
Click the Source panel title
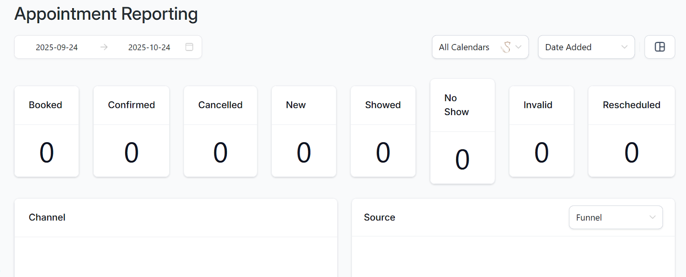tap(379, 217)
